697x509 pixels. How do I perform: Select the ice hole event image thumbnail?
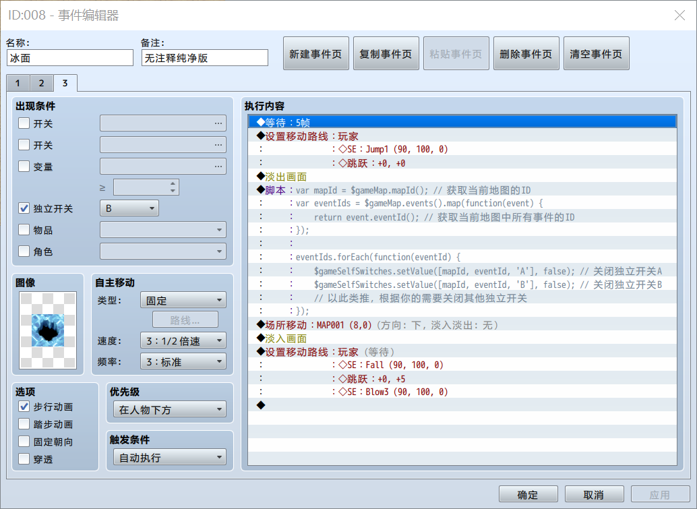48,330
